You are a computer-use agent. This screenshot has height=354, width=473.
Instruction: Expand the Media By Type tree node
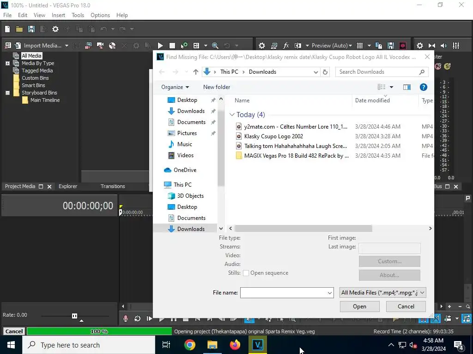pos(7,63)
